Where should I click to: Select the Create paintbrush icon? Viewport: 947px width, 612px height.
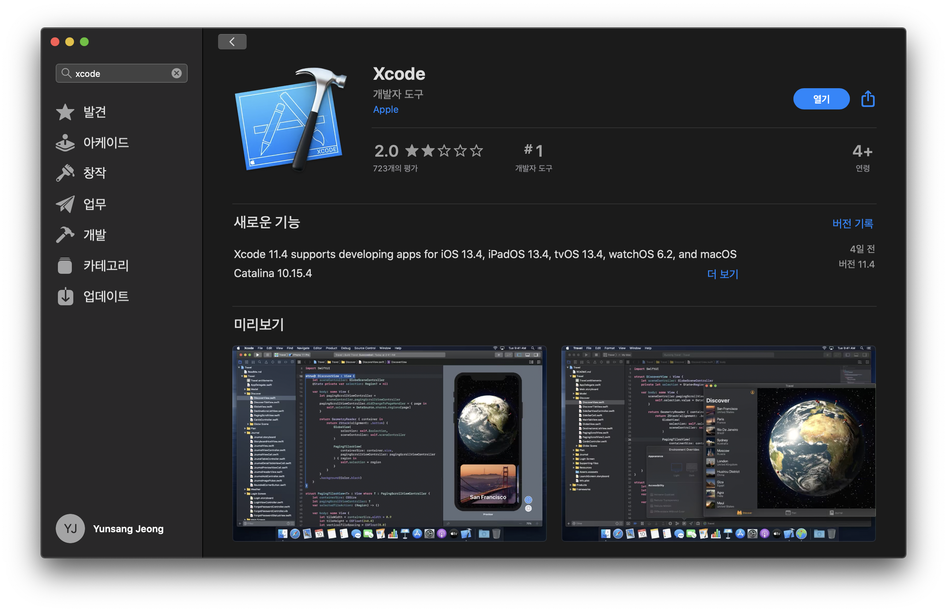[65, 173]
